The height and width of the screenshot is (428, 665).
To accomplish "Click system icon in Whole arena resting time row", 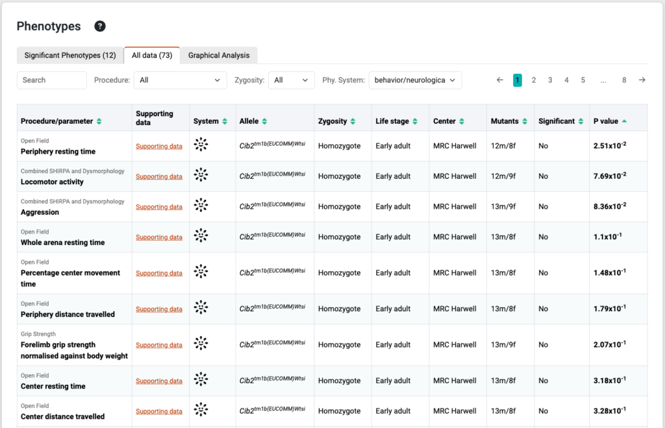I will click(201, 235).
